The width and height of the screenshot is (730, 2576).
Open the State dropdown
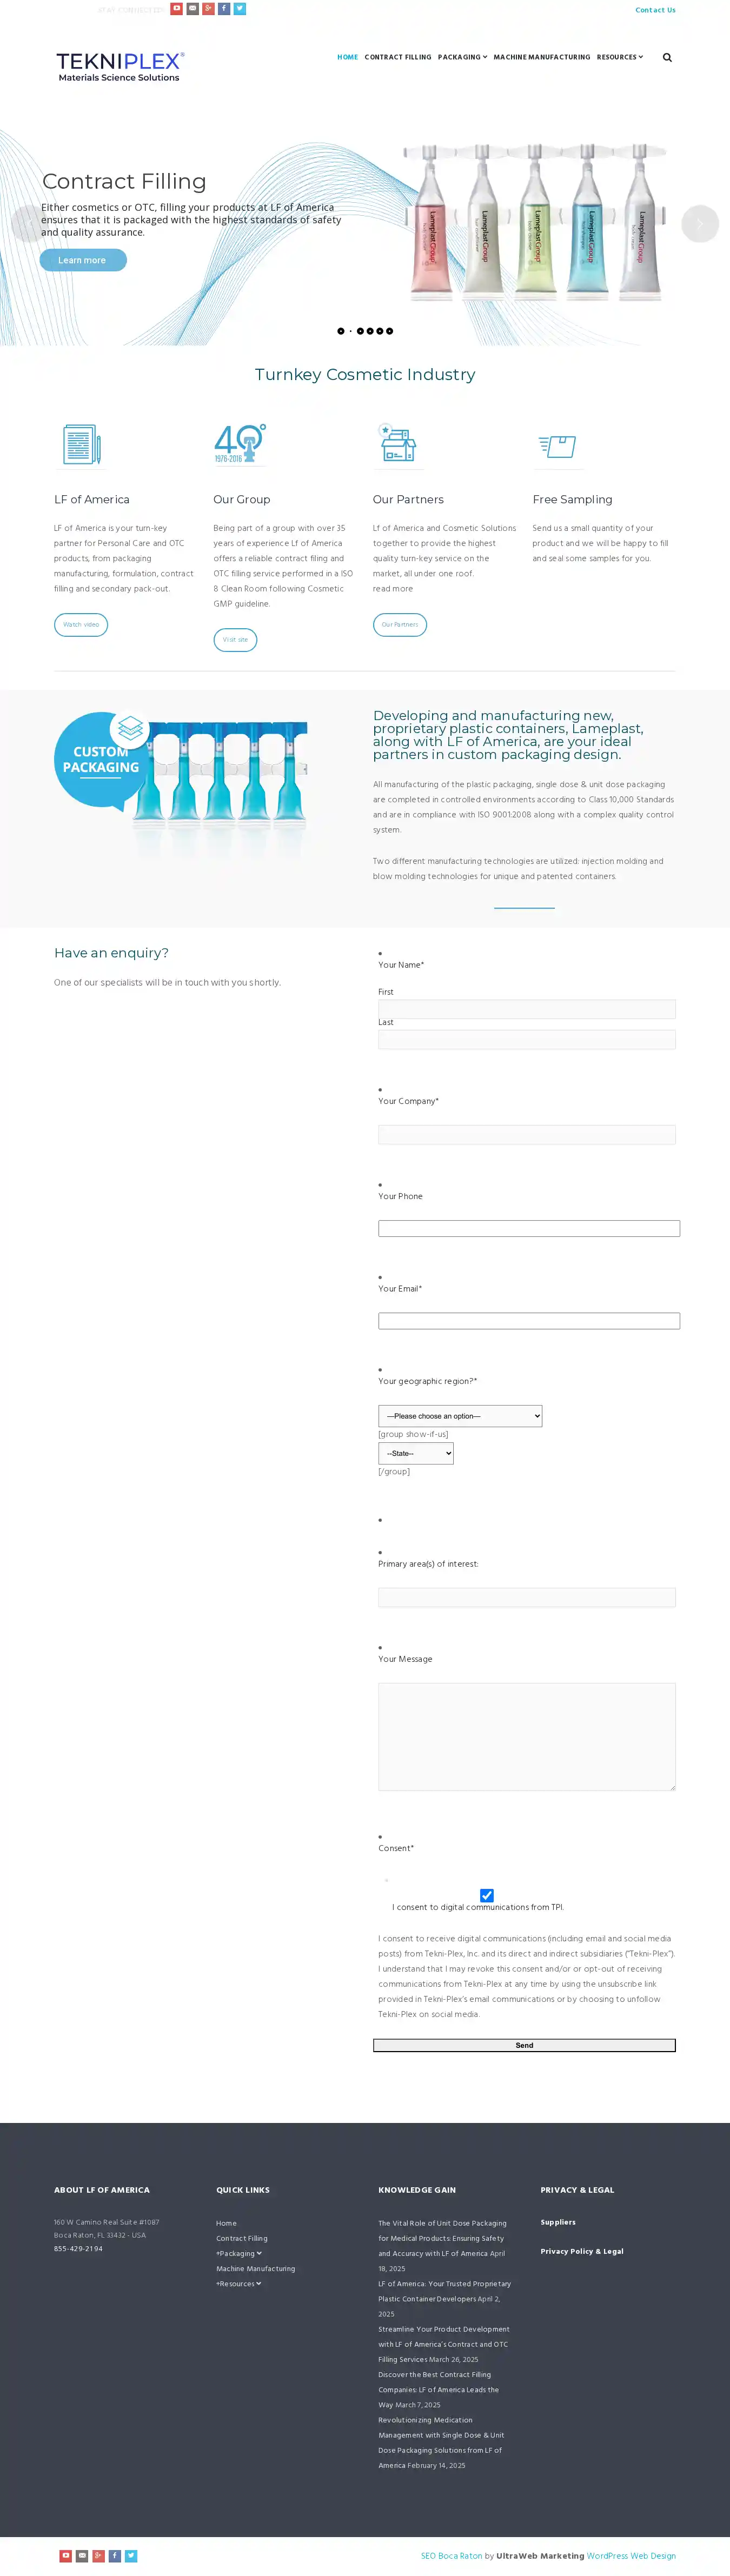click(416, 1453)
